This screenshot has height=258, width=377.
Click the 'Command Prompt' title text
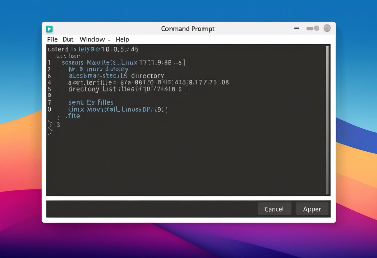pos(187,29)
